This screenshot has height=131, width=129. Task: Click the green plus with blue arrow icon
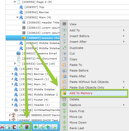point(48,127)
